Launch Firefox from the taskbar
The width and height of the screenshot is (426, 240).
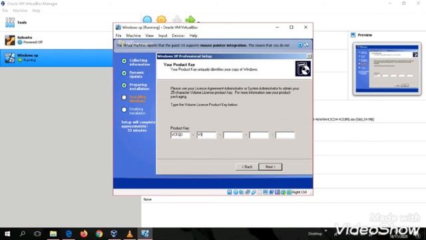(84, 233)
